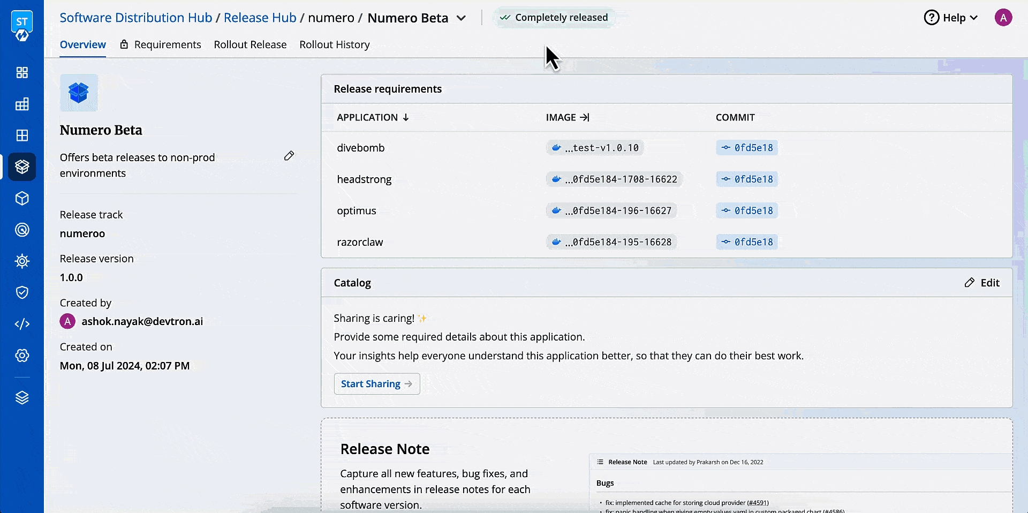Click the release version value 1.0.0
The height and width of the screenshot is (513, 1028).
tap(71, 277)
